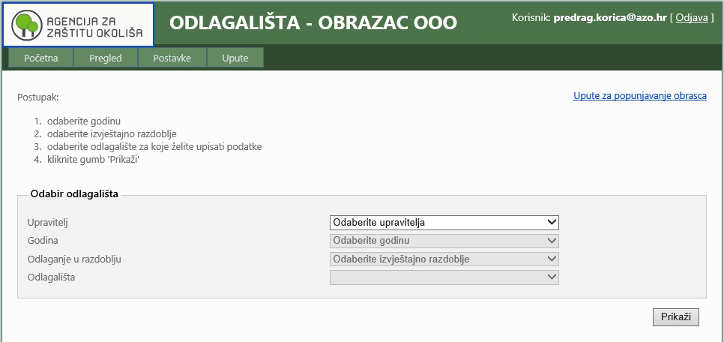Log out via the Odjava link
Viewport: 724px width, 342px height.
click(692, 16)
